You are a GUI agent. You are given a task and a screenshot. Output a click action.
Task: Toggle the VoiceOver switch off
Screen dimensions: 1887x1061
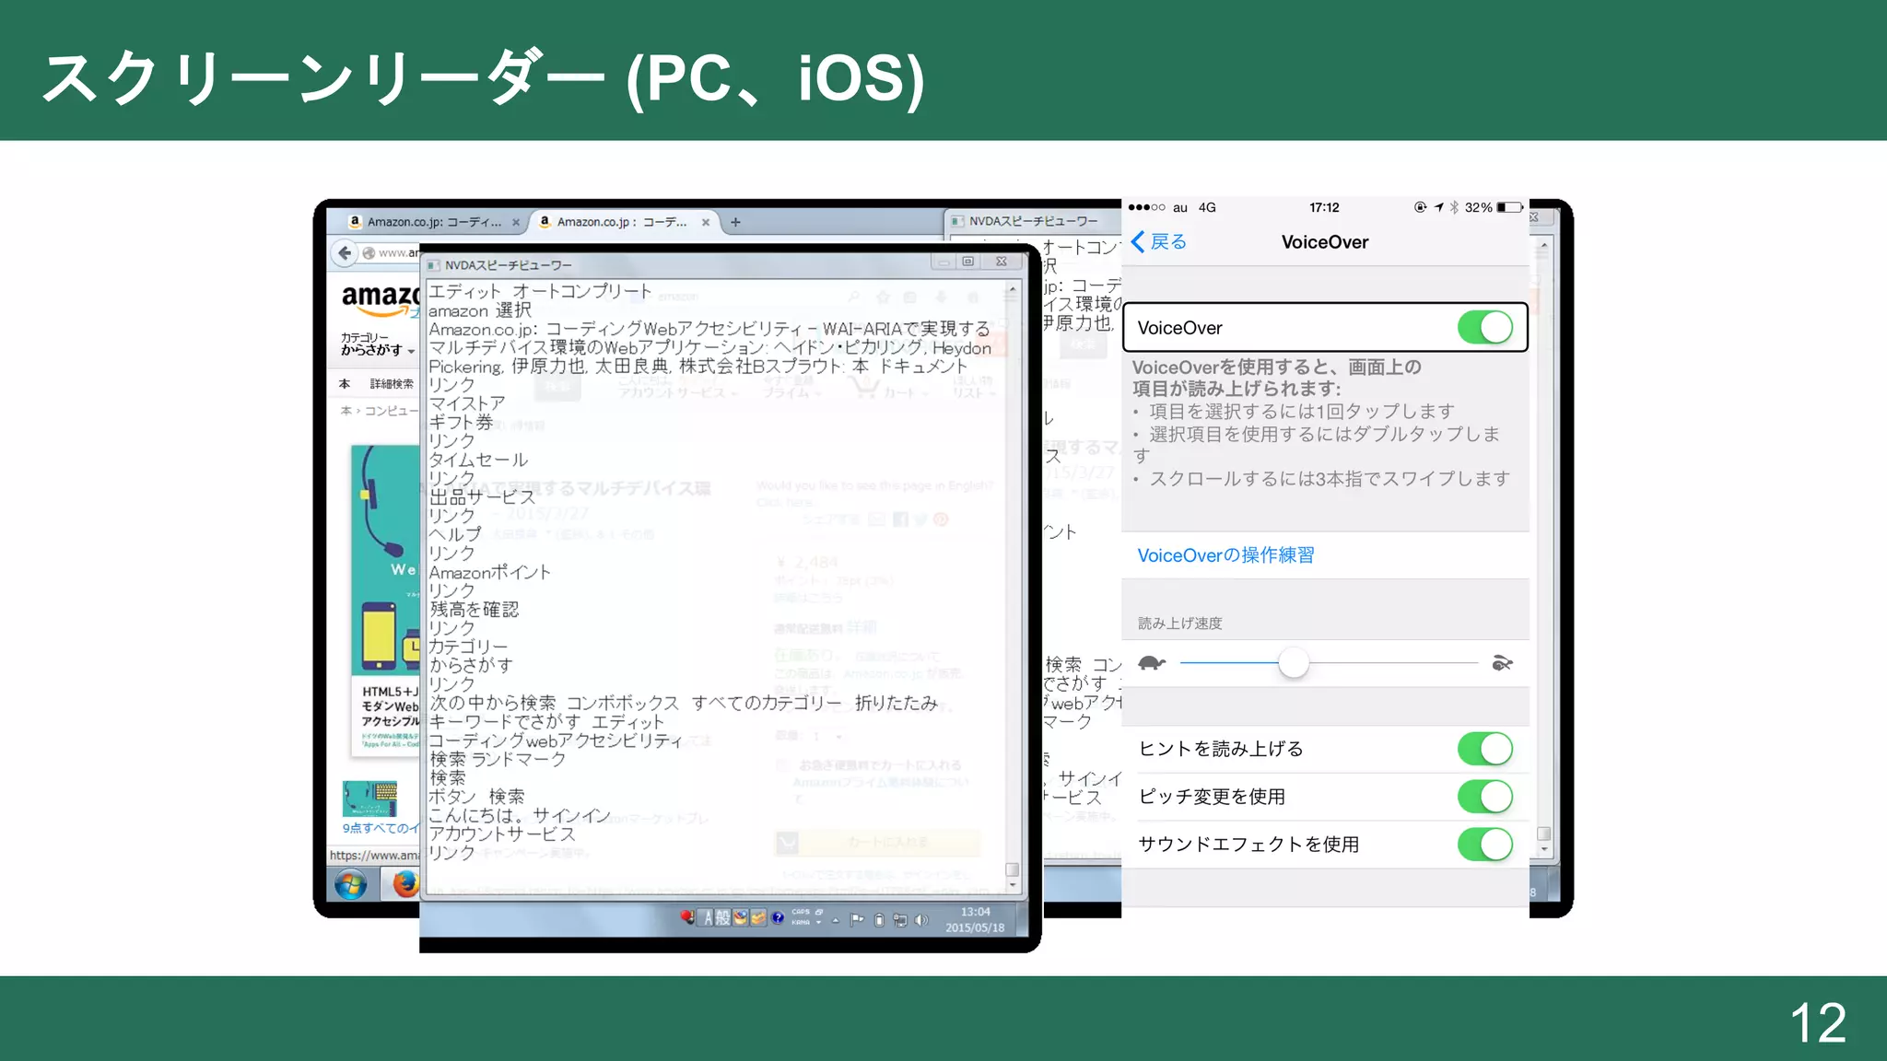click(1484, 328)
